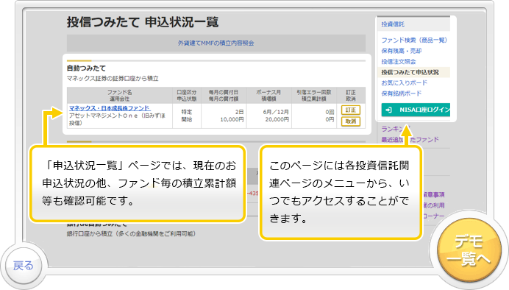The width and height of the screenshot is (509, 290).
Task: Open お気に入りボード menu link
Action: point(404,83)
